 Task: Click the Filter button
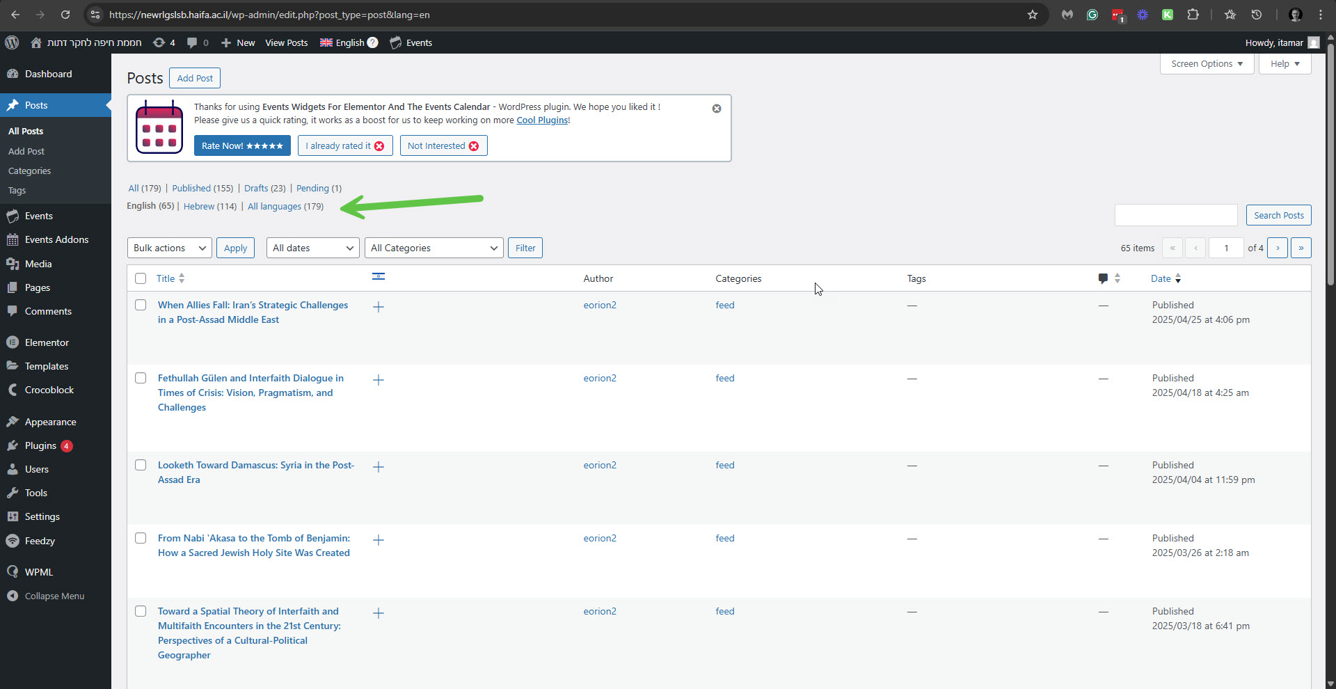tap(525, 248)
